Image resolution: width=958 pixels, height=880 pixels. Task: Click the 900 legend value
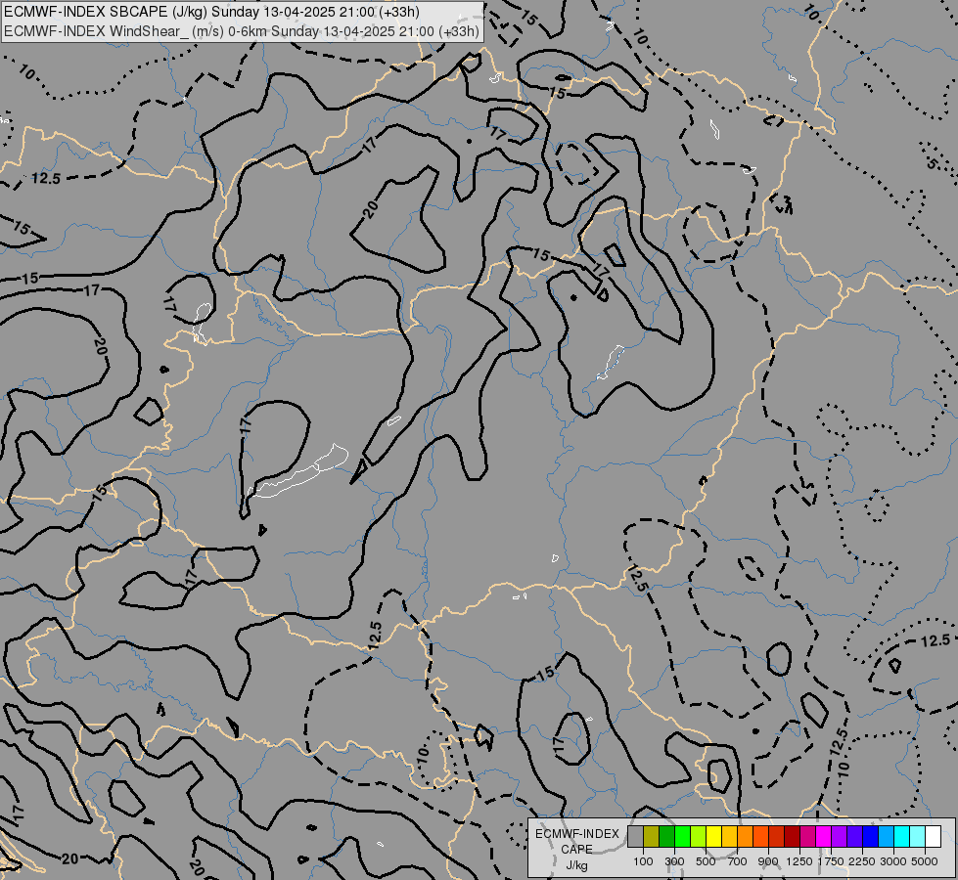[x=768, y=861]
